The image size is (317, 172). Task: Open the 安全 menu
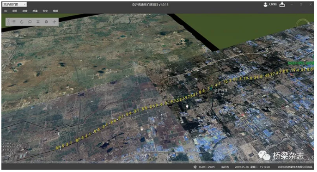45,11
